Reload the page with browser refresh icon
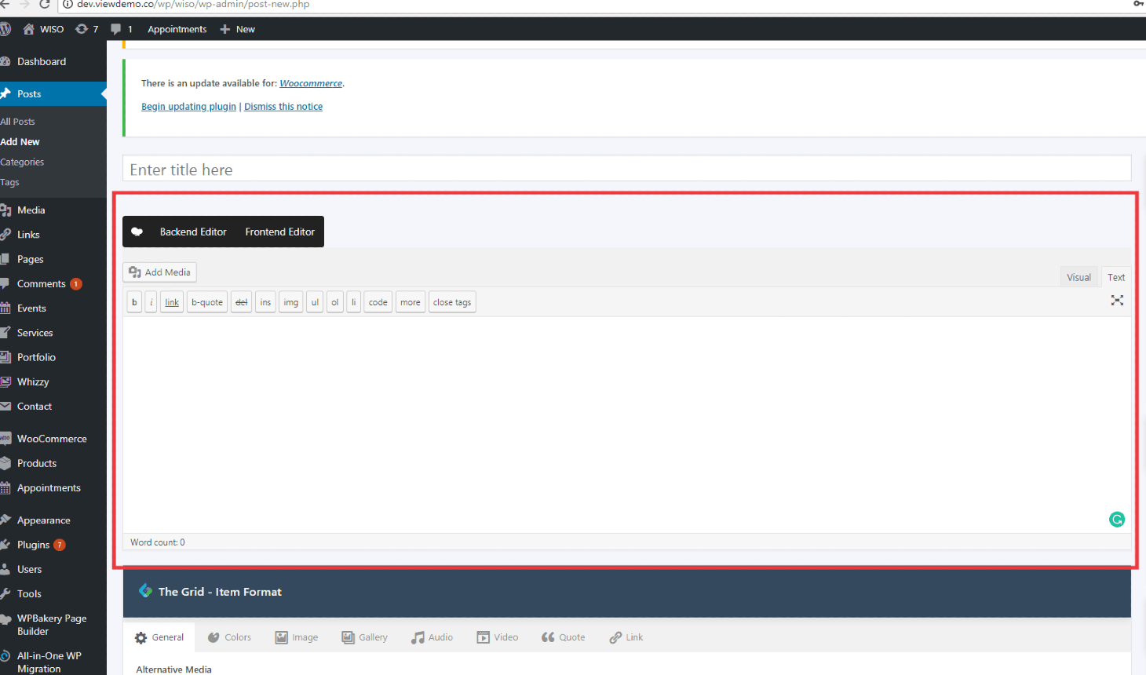 coord(45,5)
